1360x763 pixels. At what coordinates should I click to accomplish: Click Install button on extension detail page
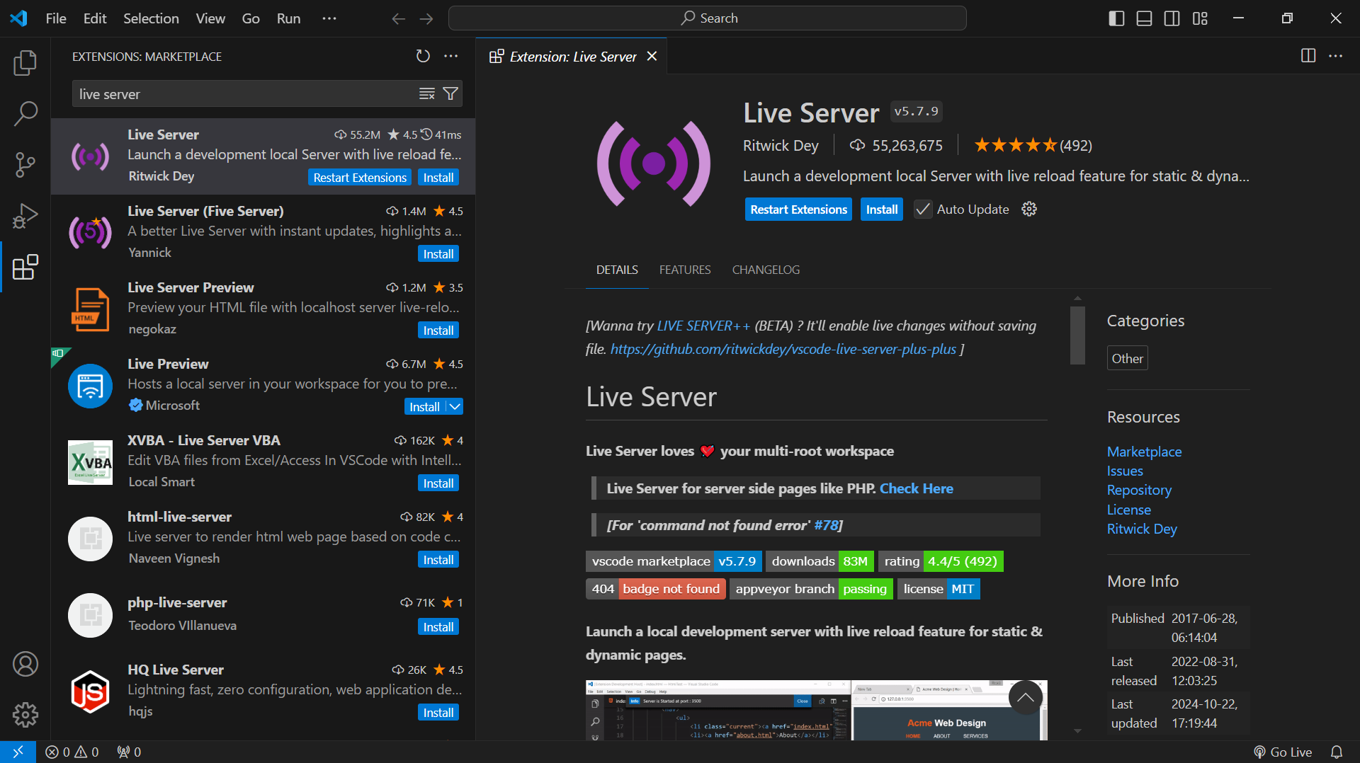coord(882,210)
